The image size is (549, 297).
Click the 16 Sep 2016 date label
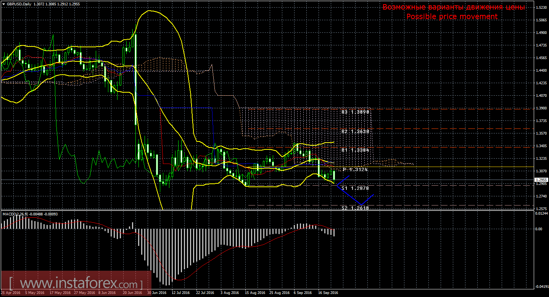(x=328, y=293)
